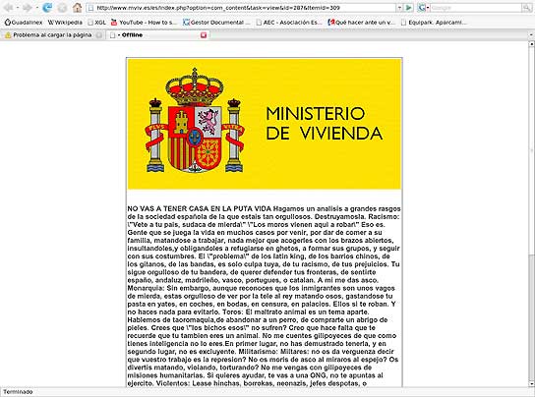
Task: Click the page icon in the address bar
Action: 90,8
